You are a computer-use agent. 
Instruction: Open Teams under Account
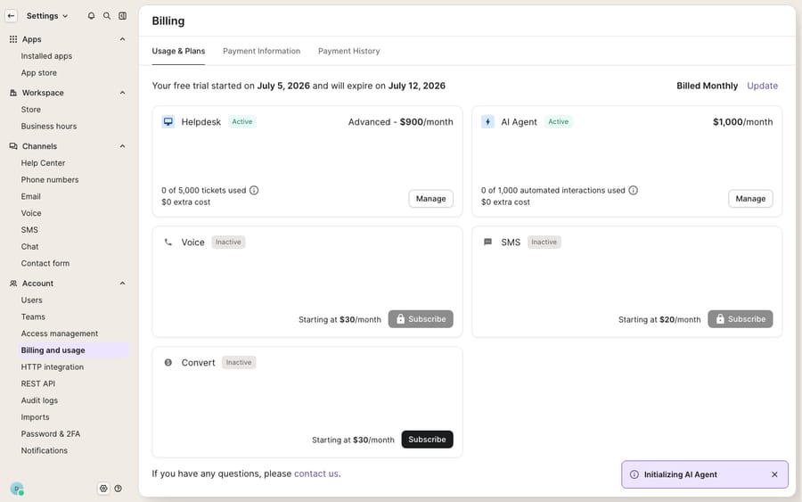tap(33, 317)
